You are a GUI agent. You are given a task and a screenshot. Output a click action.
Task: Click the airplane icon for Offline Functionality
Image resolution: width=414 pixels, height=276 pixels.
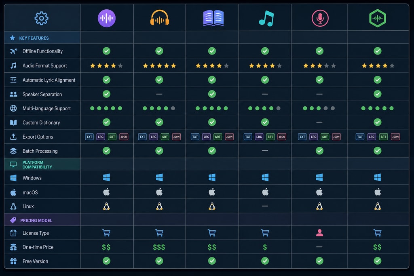[x=13, y=51]
